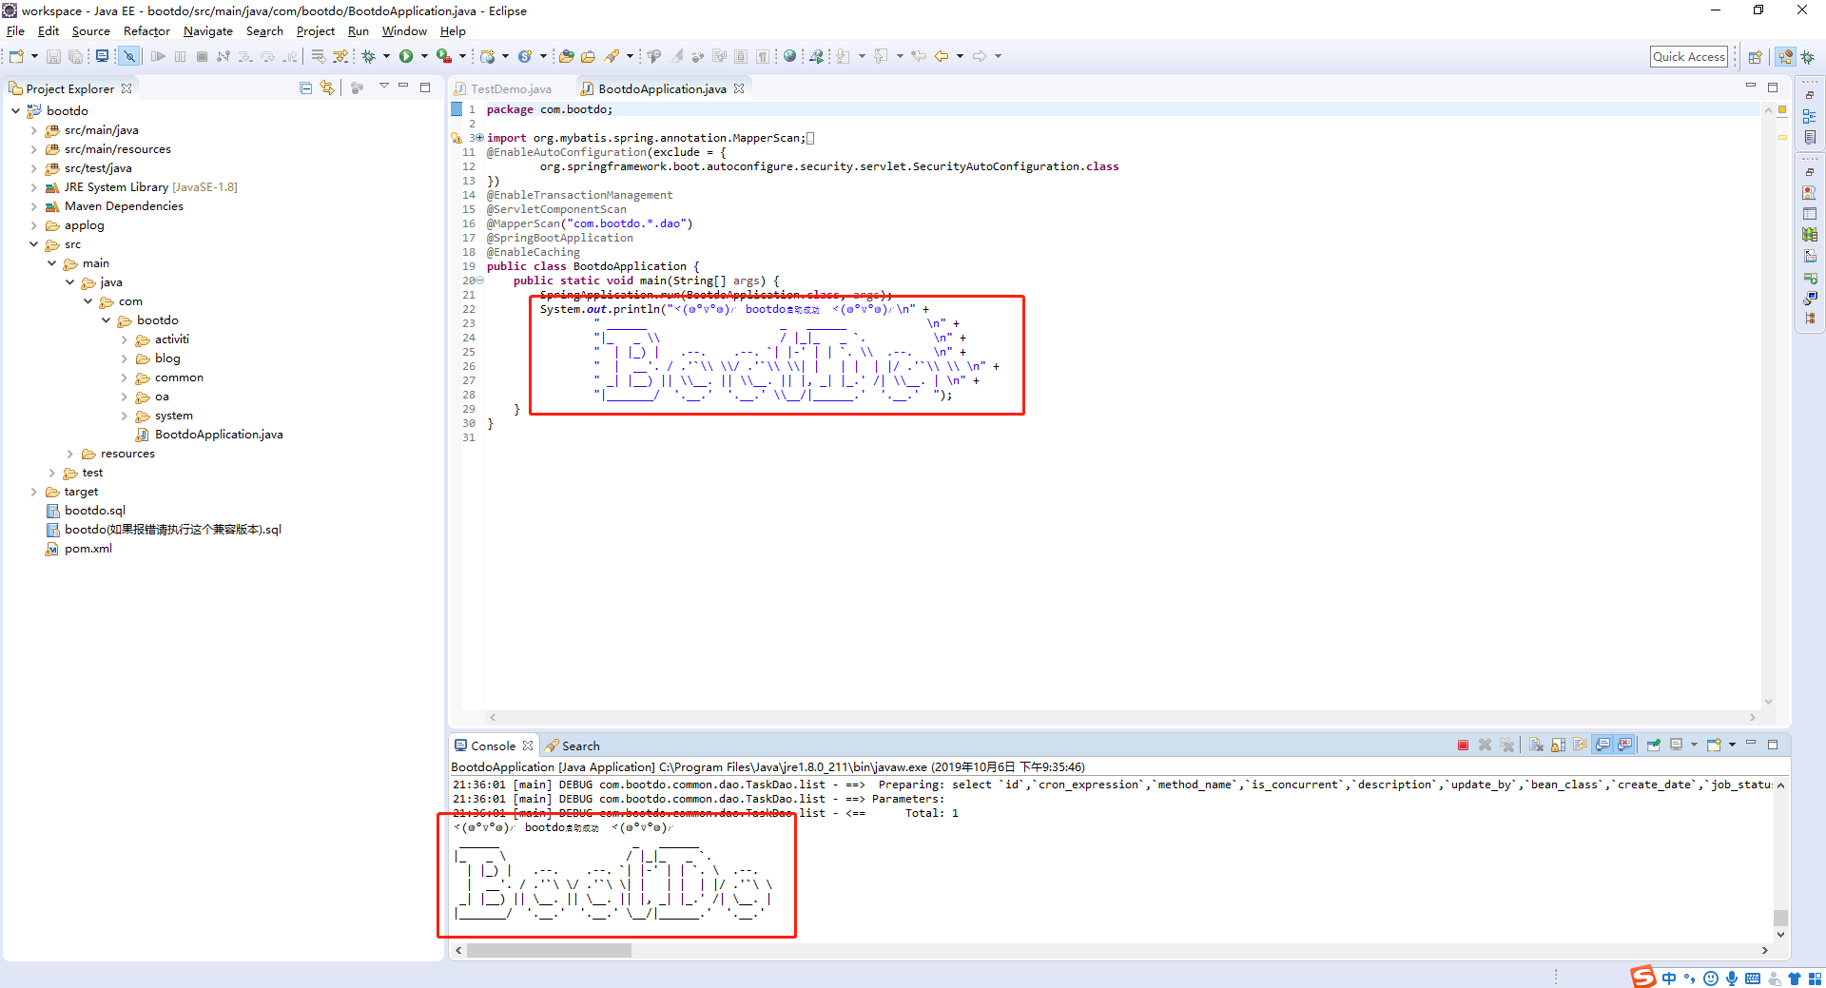Click the Open a Terminal monitor icon
The image size is (1826, 988).
point(102,56)
